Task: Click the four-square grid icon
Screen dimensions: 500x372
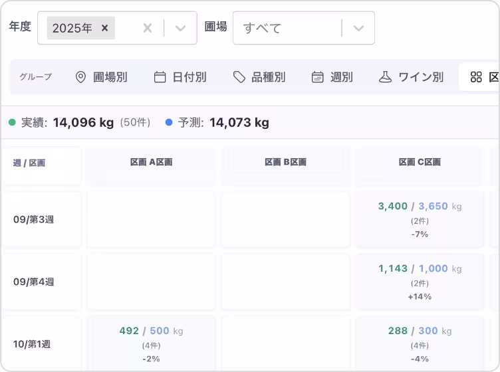Action: point(476,77)
